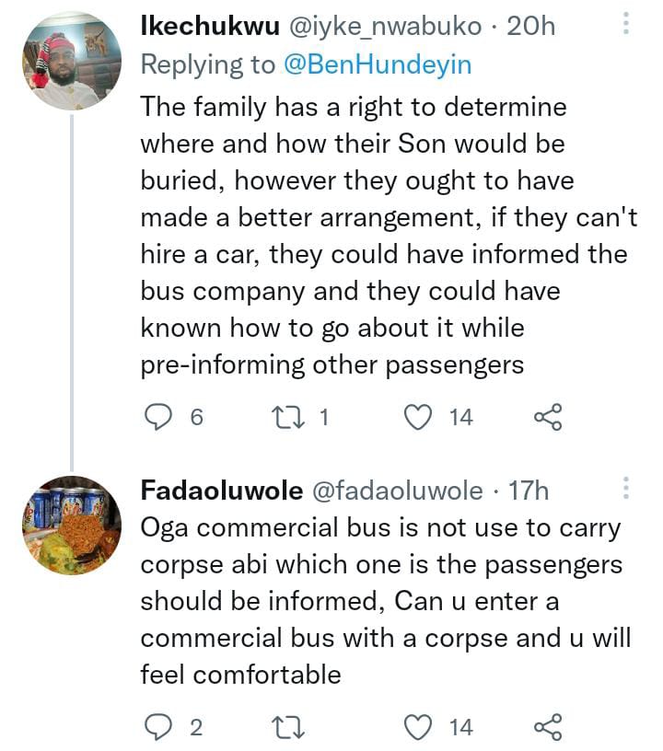This screenshot has height=751, width=663.
Task: Open more options on Fadaoluwole's tweet
Action: [x=626, y=491]
